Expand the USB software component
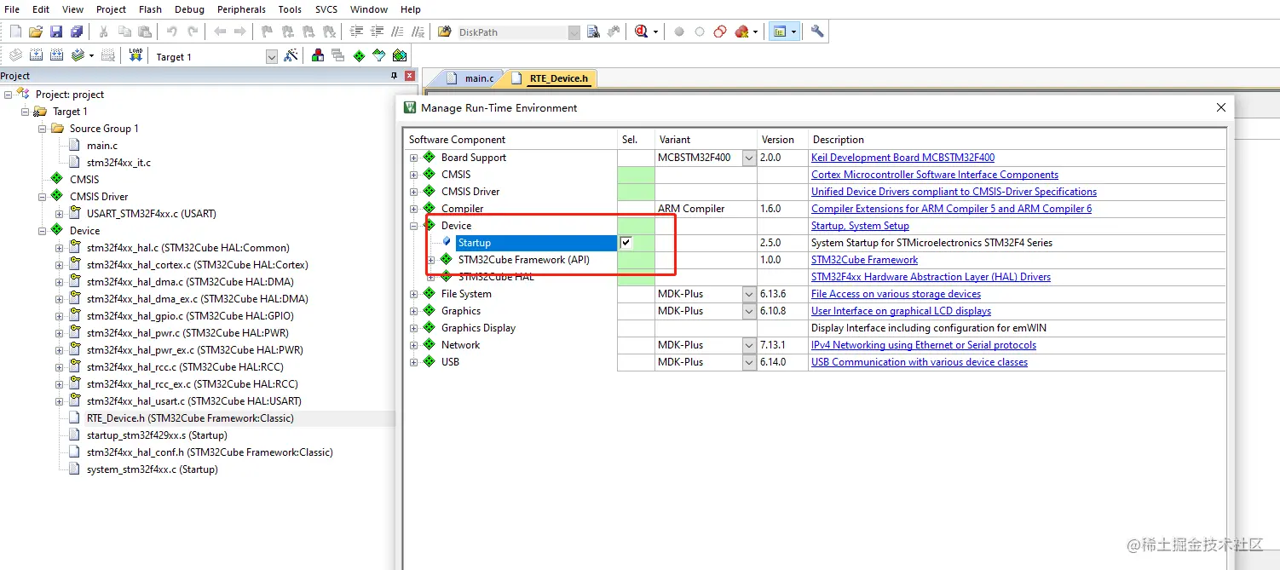The width and height of the screenshot is (1280, 570). pos(414,362)
